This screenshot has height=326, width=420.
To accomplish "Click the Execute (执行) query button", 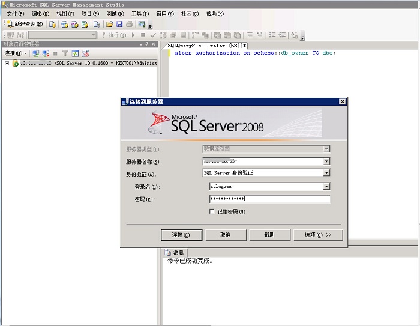I will (x=114, y=35).
